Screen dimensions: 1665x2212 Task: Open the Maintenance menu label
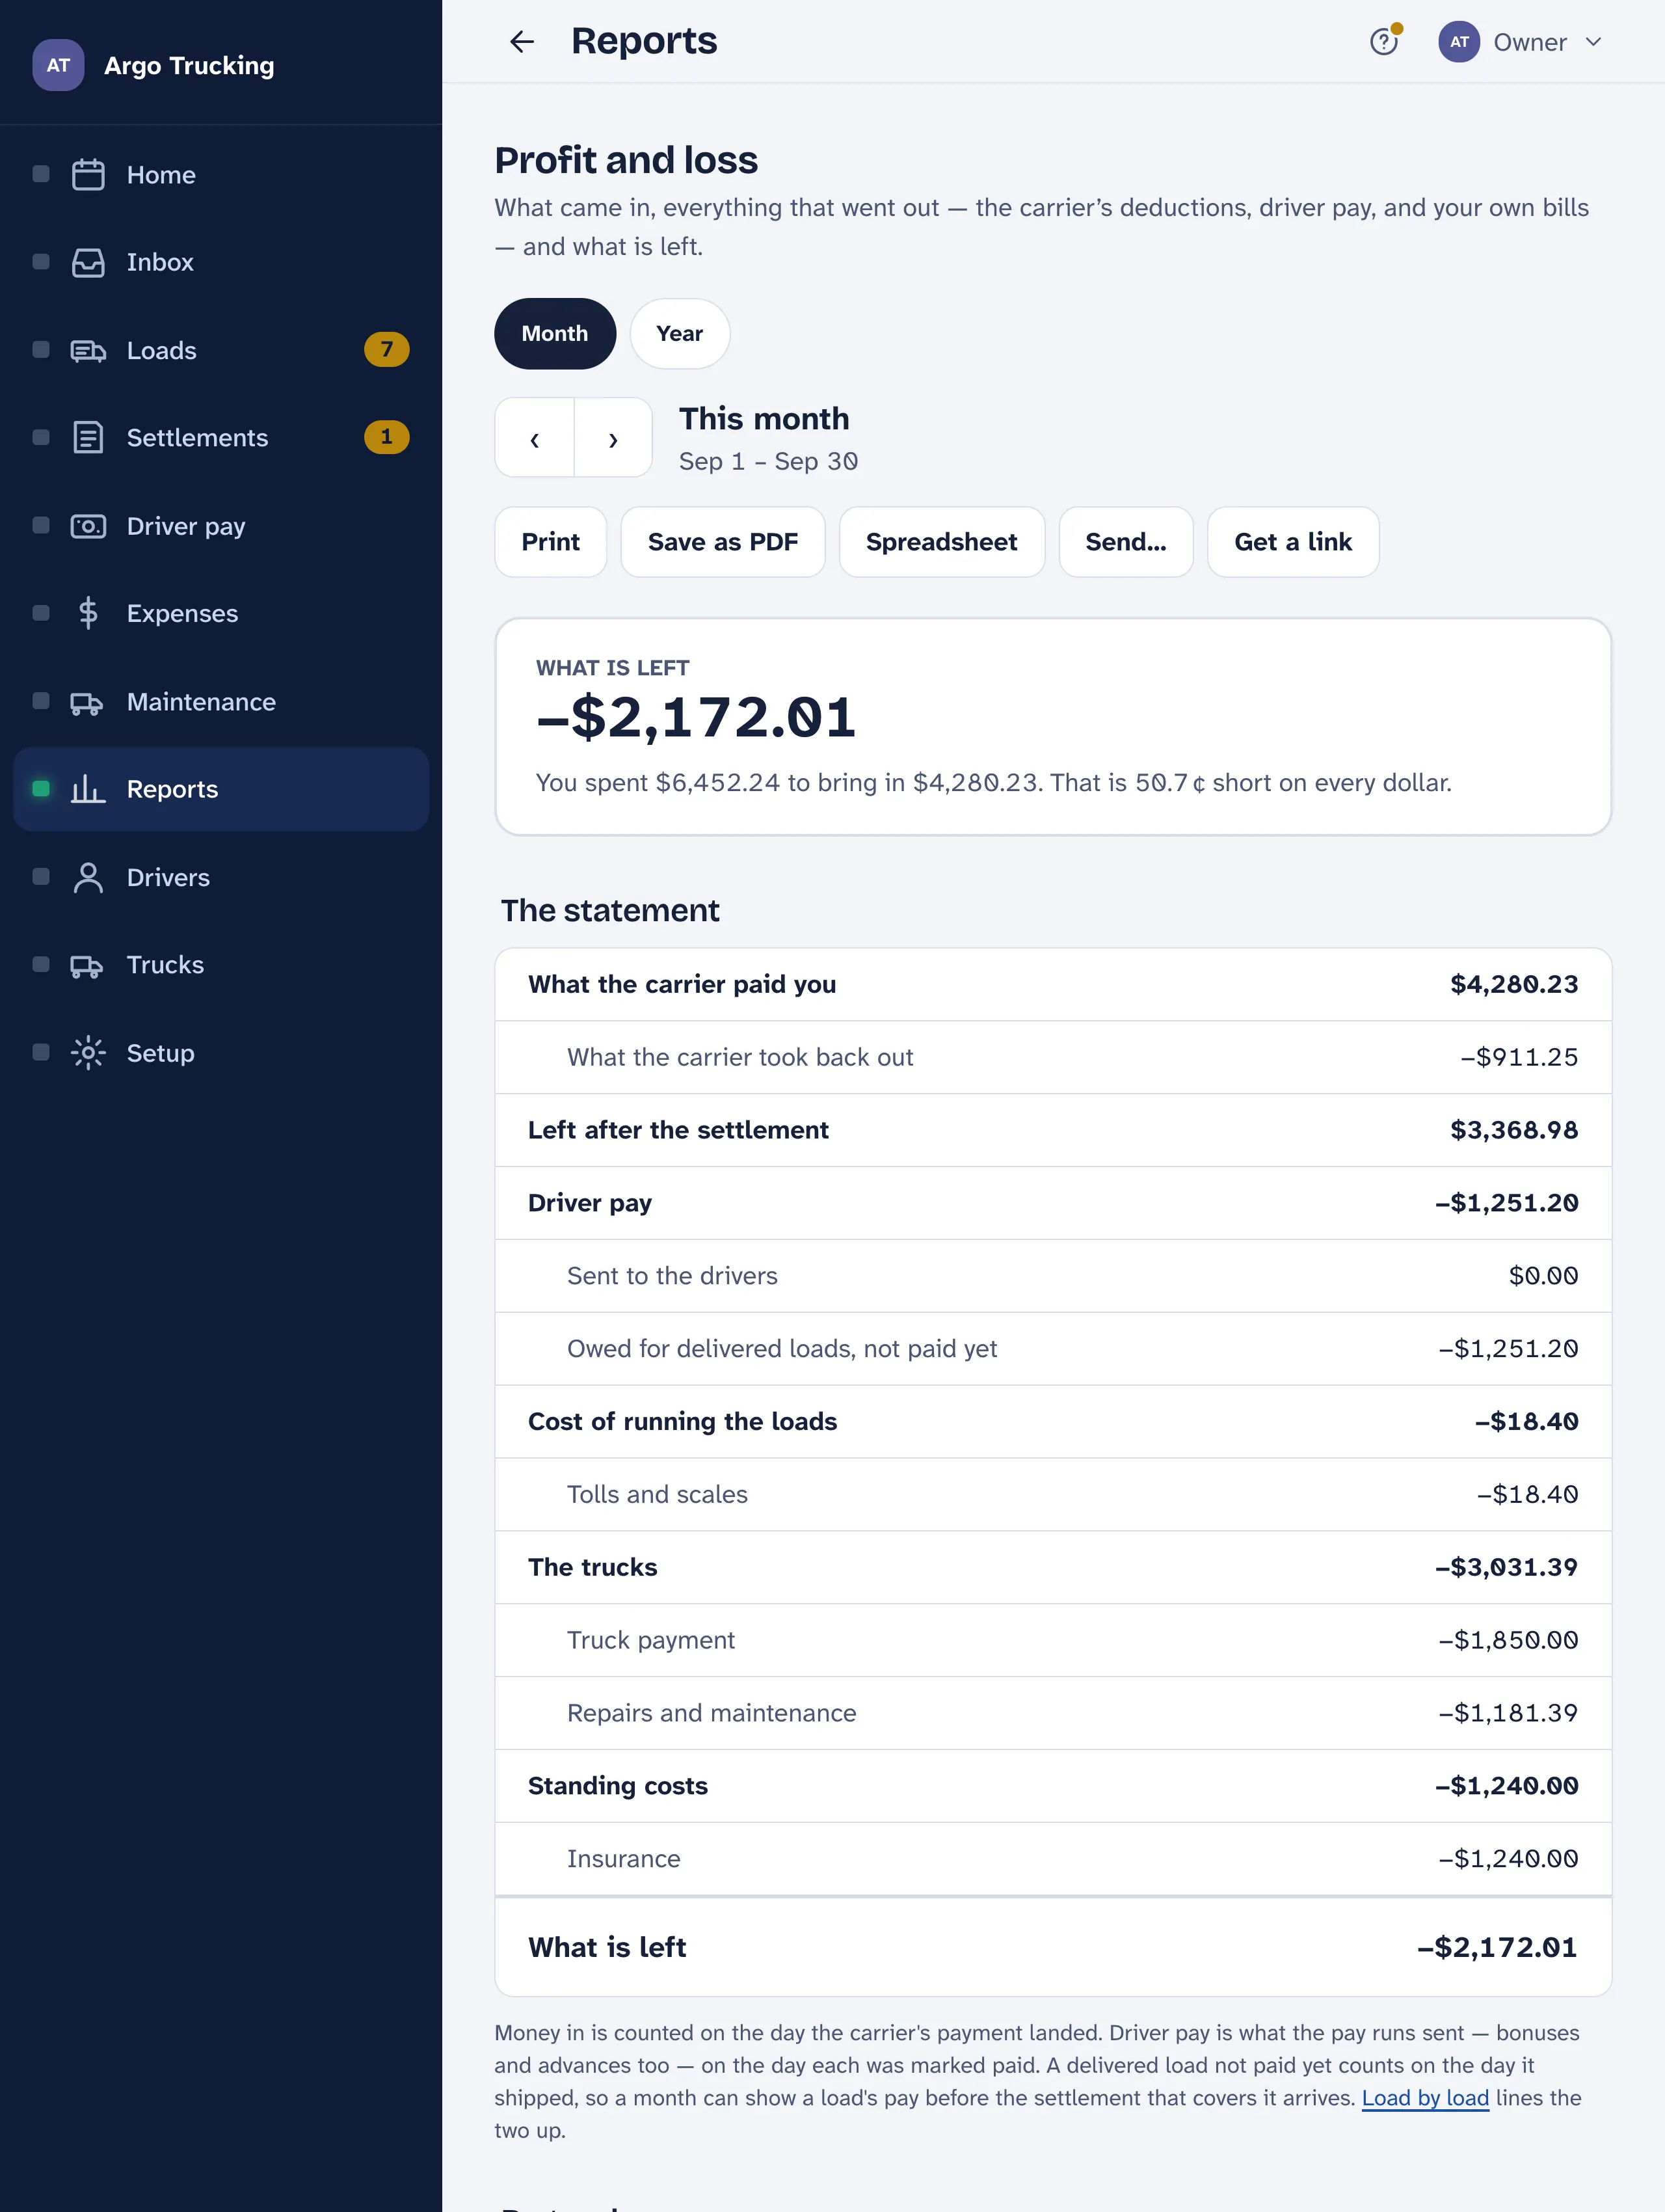tap(201, 702)
